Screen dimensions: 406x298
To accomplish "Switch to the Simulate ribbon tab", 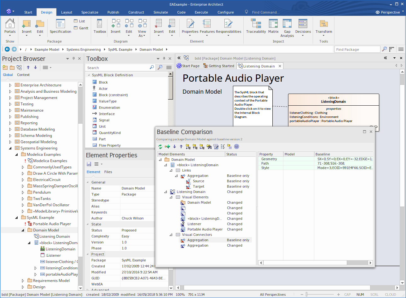I will pyautogui.click(x=160, y=12).
